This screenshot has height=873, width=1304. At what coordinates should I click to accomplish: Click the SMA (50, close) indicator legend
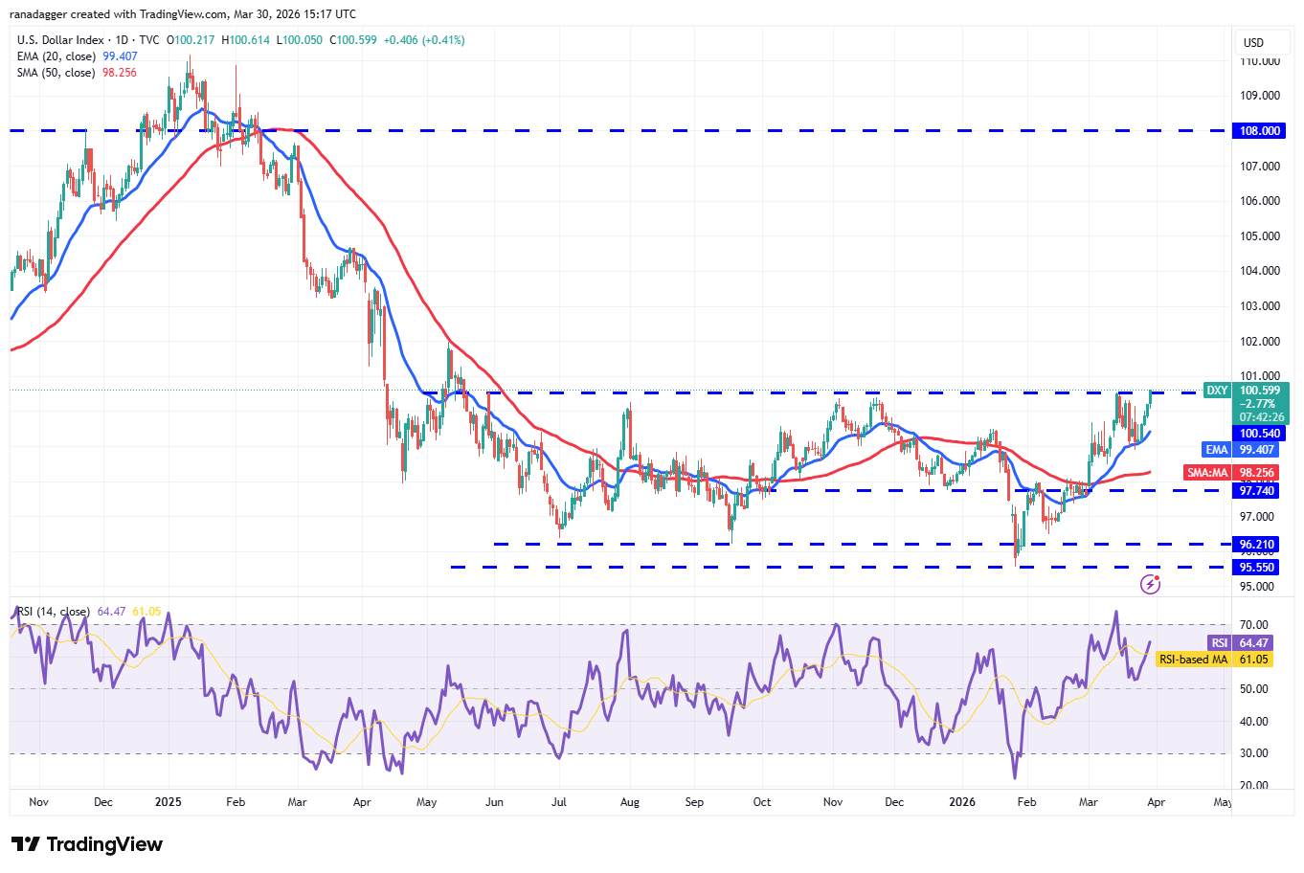pyautogui.click(x=57, y=72)
